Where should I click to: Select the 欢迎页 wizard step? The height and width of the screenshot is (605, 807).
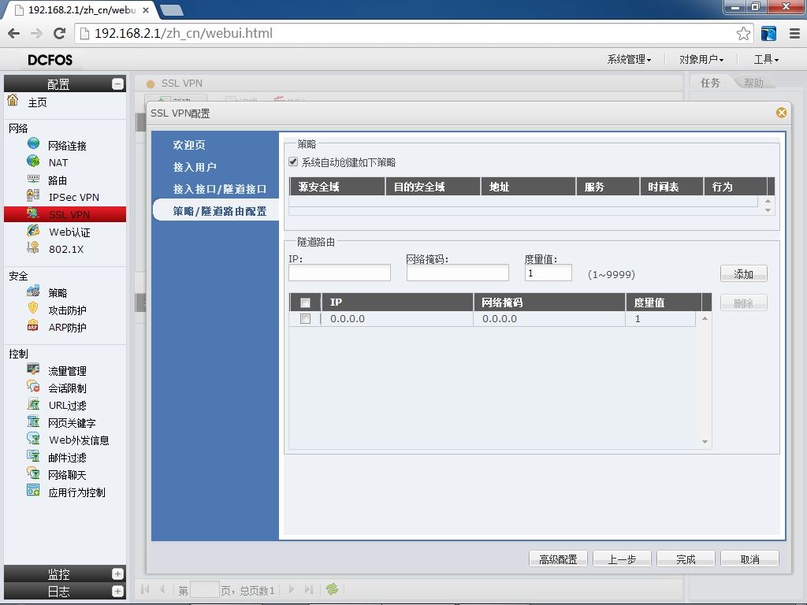point(189,145)
